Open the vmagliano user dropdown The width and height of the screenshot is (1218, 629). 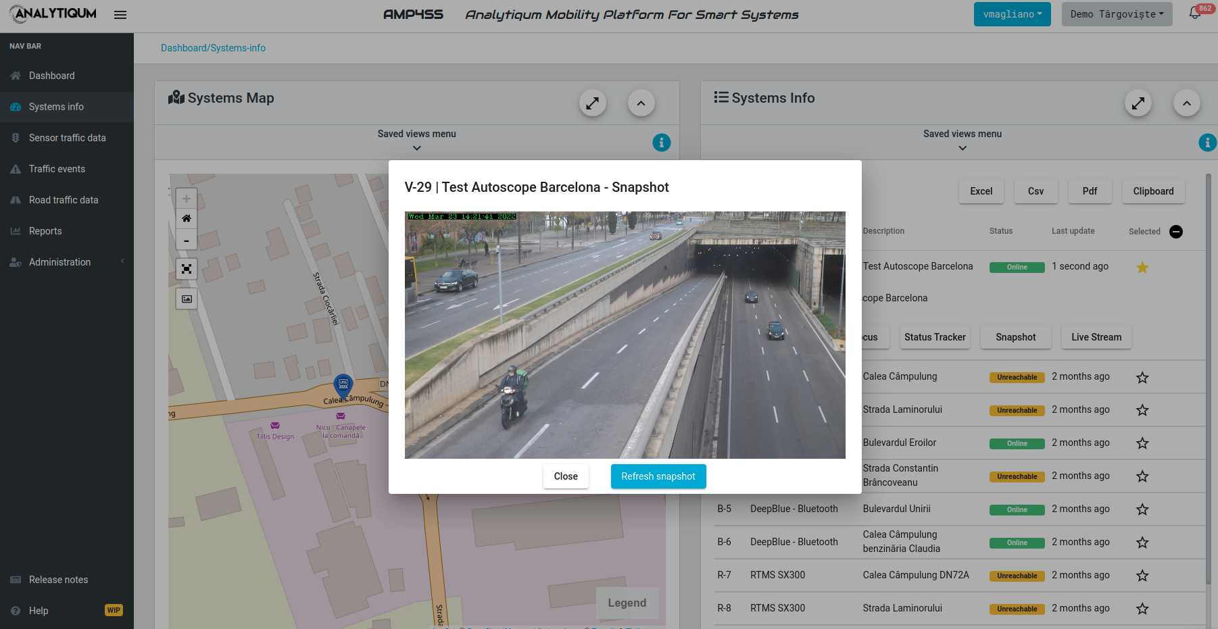(x=1012, y=14)
